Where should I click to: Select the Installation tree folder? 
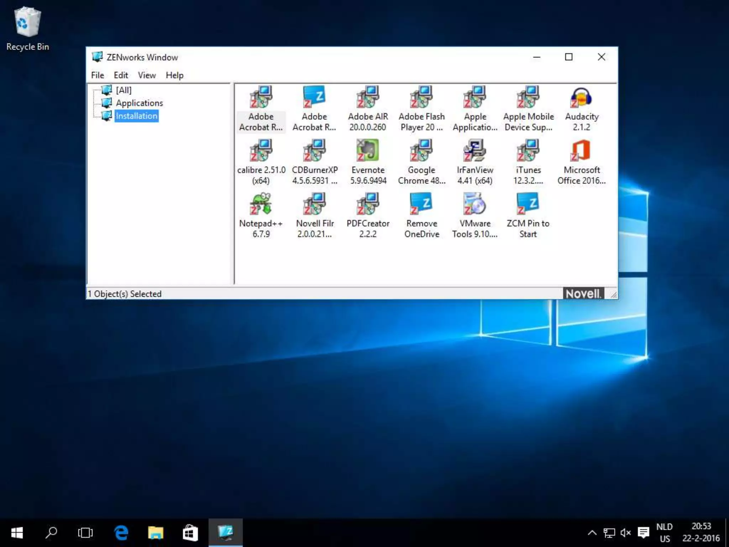pyautogui.click(x=136, y=116)
